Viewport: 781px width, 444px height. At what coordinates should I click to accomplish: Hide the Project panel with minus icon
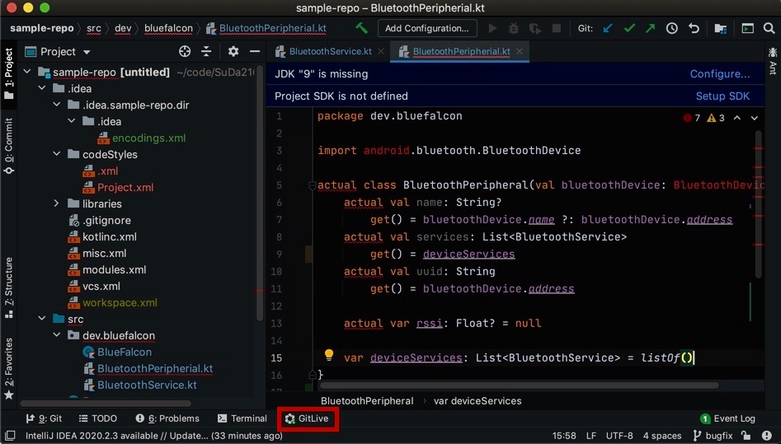(x=255, y=51)
